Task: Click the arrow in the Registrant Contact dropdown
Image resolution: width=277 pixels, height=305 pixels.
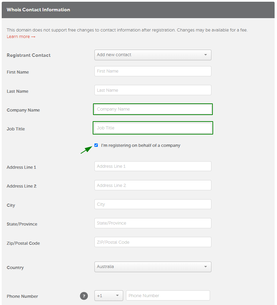Action: click(x=205, y=55)
